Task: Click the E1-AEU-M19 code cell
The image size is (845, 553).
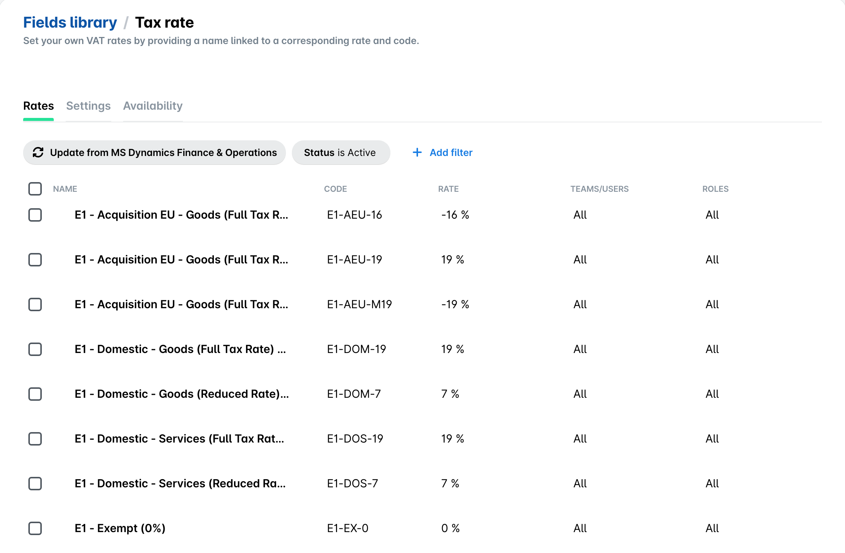Action: [359, 304]
